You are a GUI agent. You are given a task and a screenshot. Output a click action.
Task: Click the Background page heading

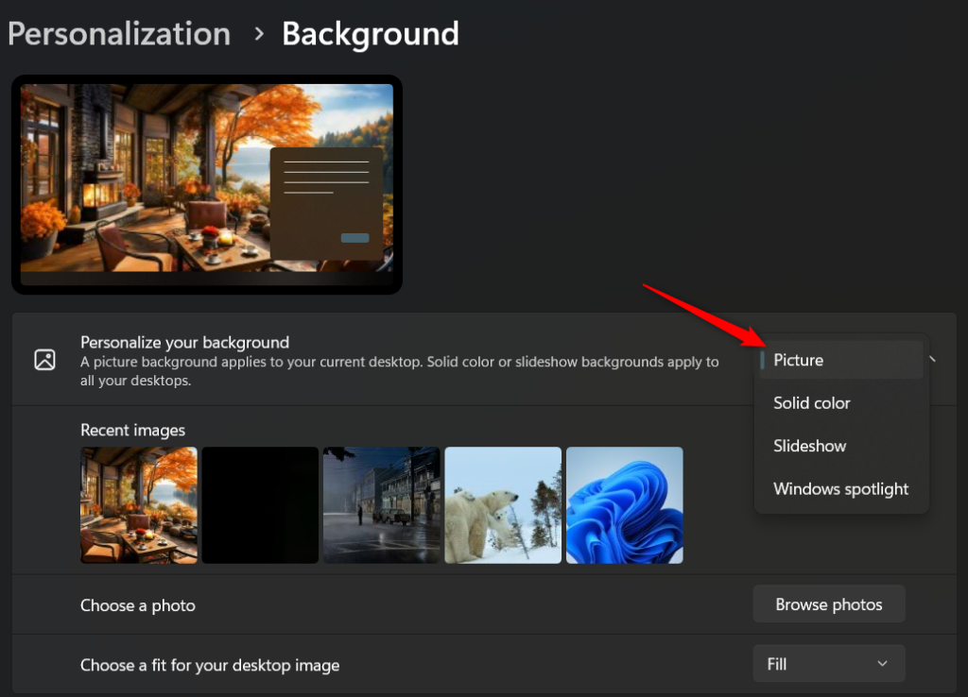coord(370,34)
